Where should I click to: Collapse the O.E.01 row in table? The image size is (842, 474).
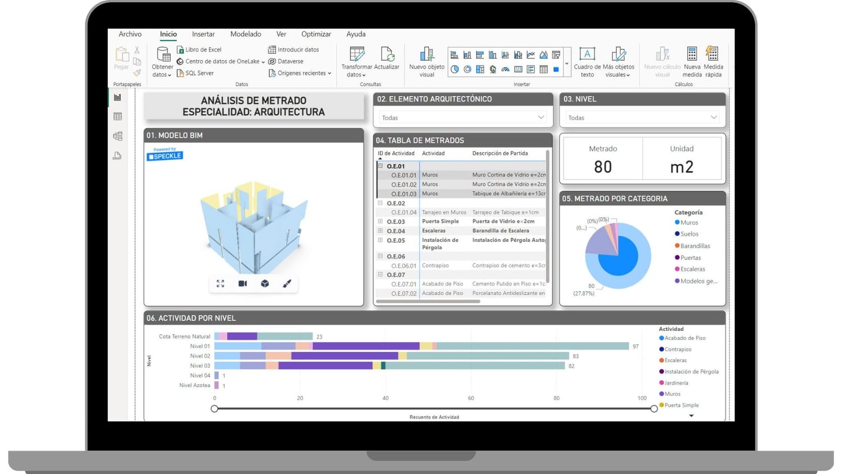pos(381,166)
